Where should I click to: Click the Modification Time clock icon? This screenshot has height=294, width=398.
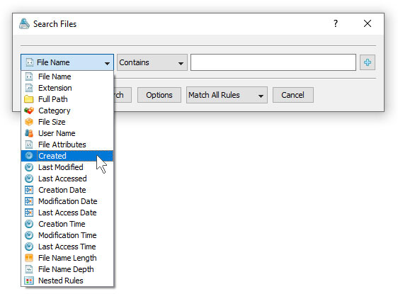(29, 235)
